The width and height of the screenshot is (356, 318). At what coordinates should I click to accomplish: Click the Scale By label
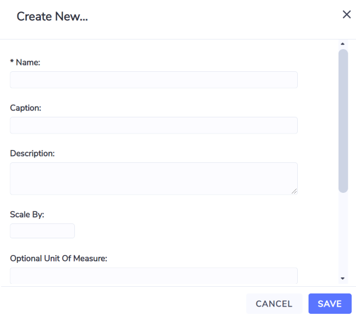point(27,214)
